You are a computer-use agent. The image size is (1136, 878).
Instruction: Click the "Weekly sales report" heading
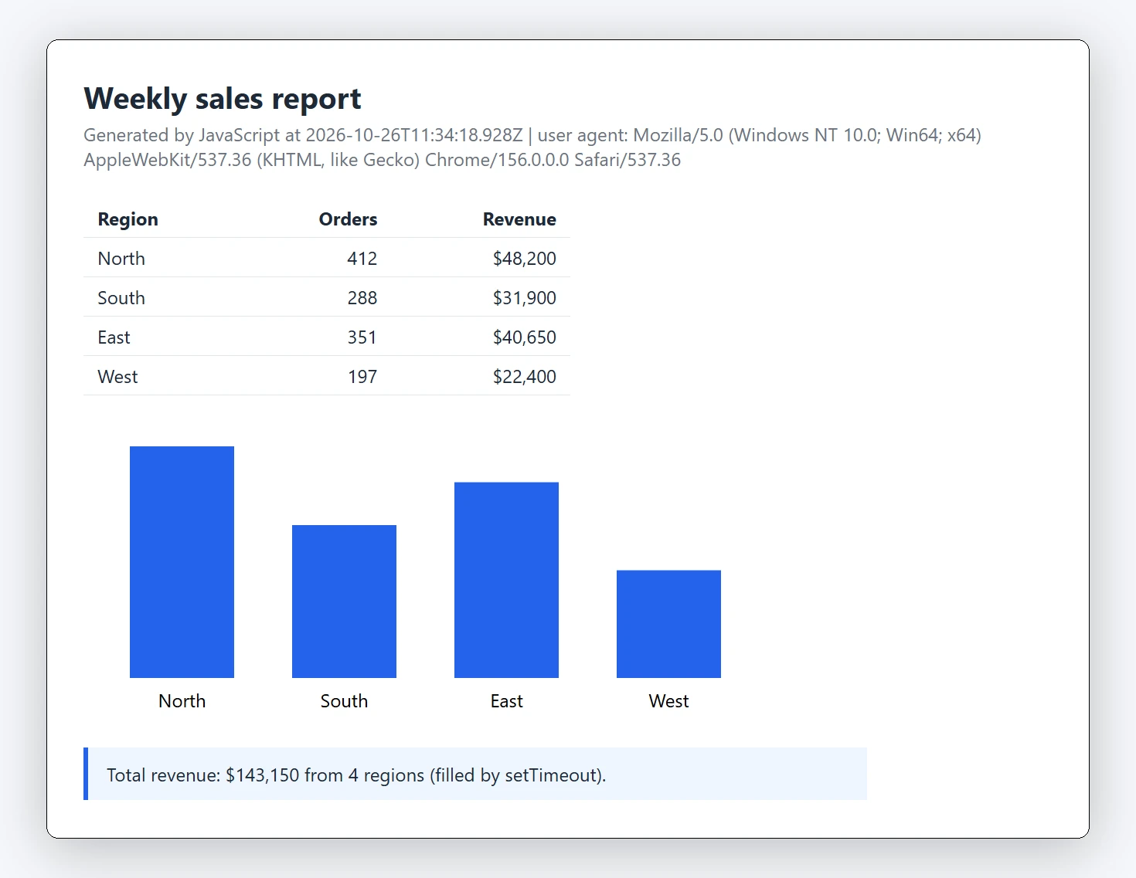tap(223, 99)
